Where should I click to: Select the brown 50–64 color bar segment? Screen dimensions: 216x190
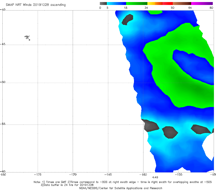182,4
